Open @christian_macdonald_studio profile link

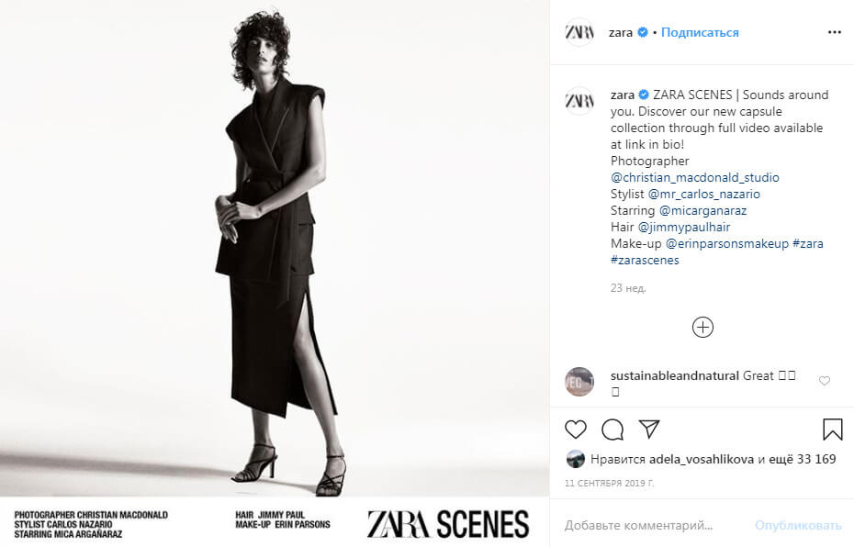pyautogui.click(x=695, y=177)
